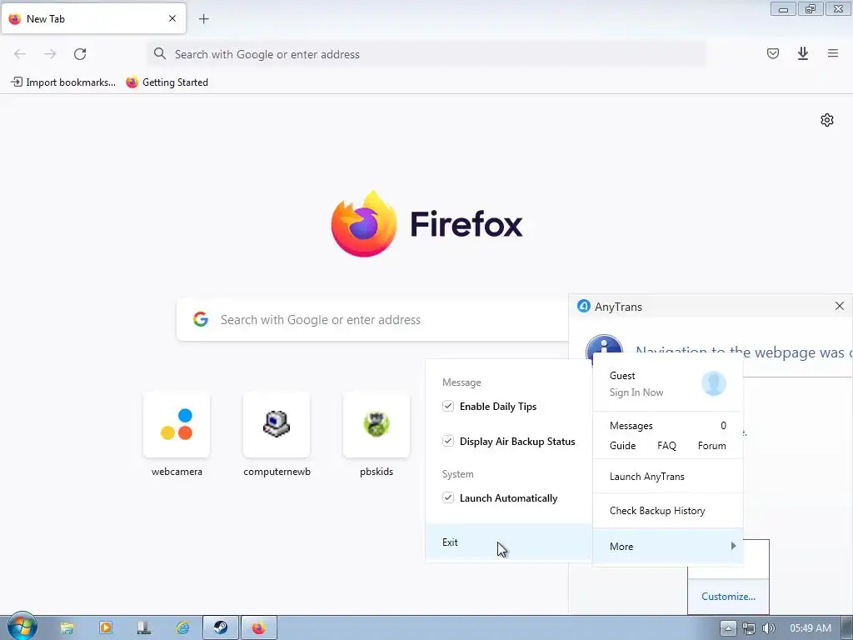The image size is (853, 640).
Task: Focus the center Google search box
Action: (x=372, y=319)
